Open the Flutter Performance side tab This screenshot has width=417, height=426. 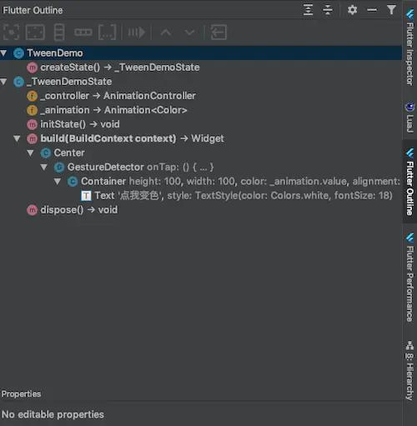coord(409,277)
